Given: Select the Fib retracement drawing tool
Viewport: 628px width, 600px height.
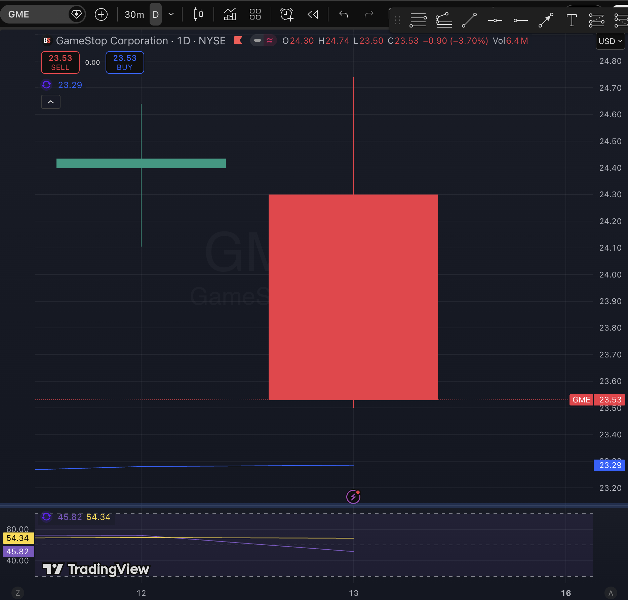Looking at the screenshot, I should [x=418, y=20].
